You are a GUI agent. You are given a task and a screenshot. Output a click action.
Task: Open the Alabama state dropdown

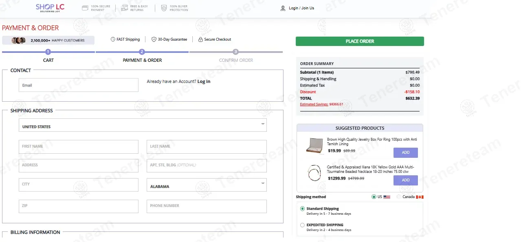click(x=207, y=185)
